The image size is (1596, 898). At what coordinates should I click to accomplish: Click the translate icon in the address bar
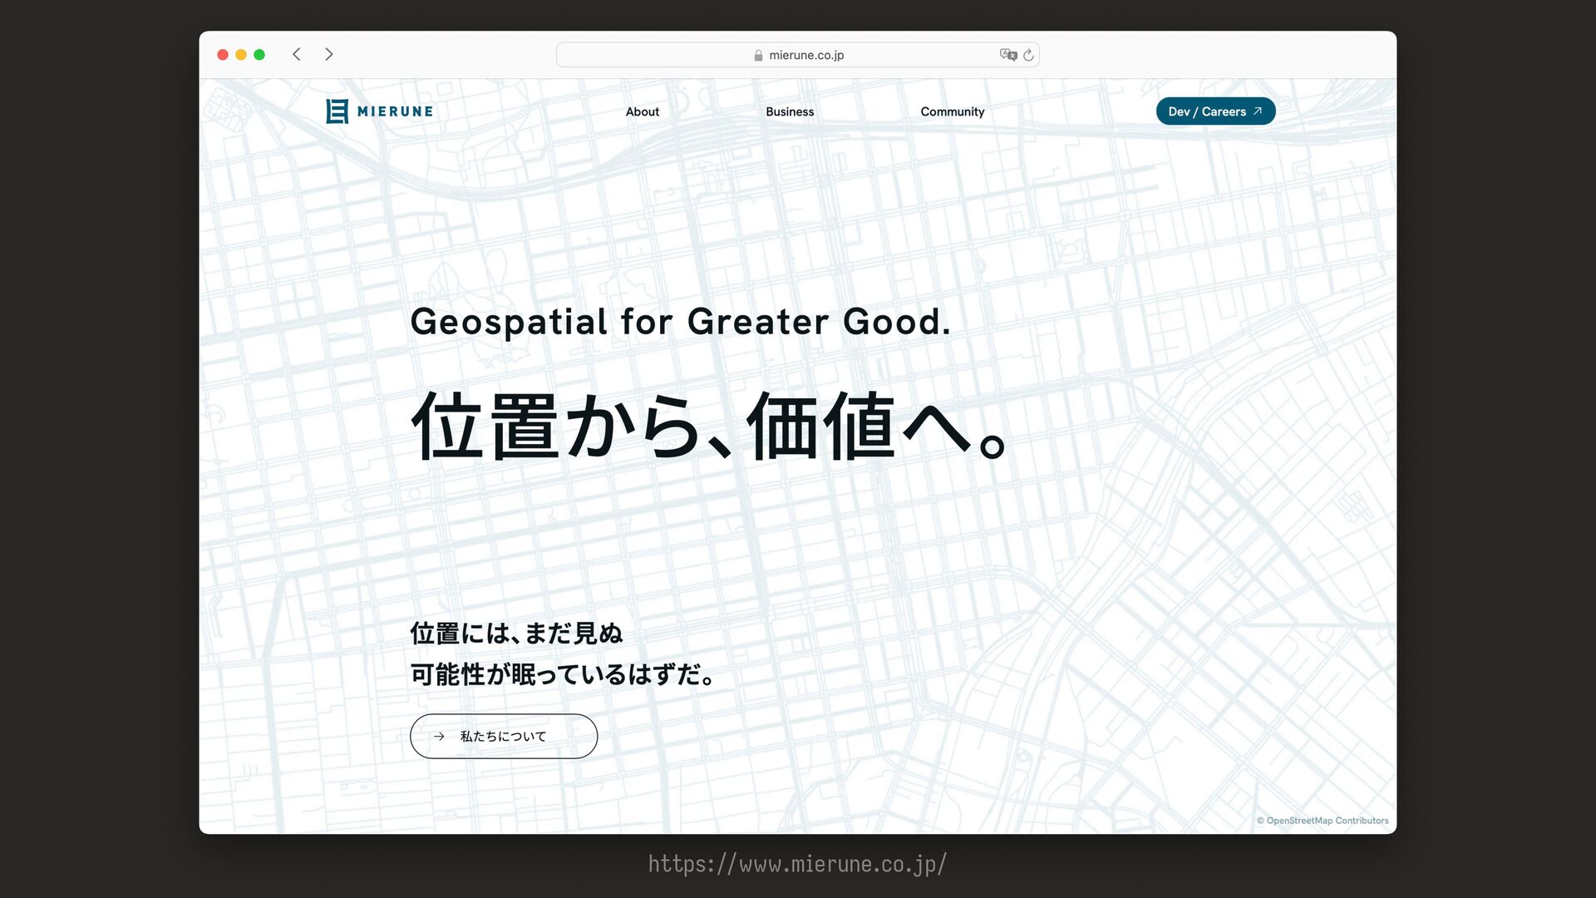click(1007, 55)
